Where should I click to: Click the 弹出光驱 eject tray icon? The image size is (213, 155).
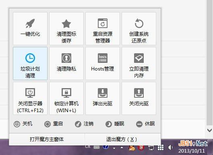tap(103, 93)
